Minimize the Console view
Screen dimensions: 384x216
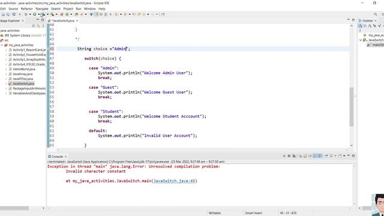[349, 156]
